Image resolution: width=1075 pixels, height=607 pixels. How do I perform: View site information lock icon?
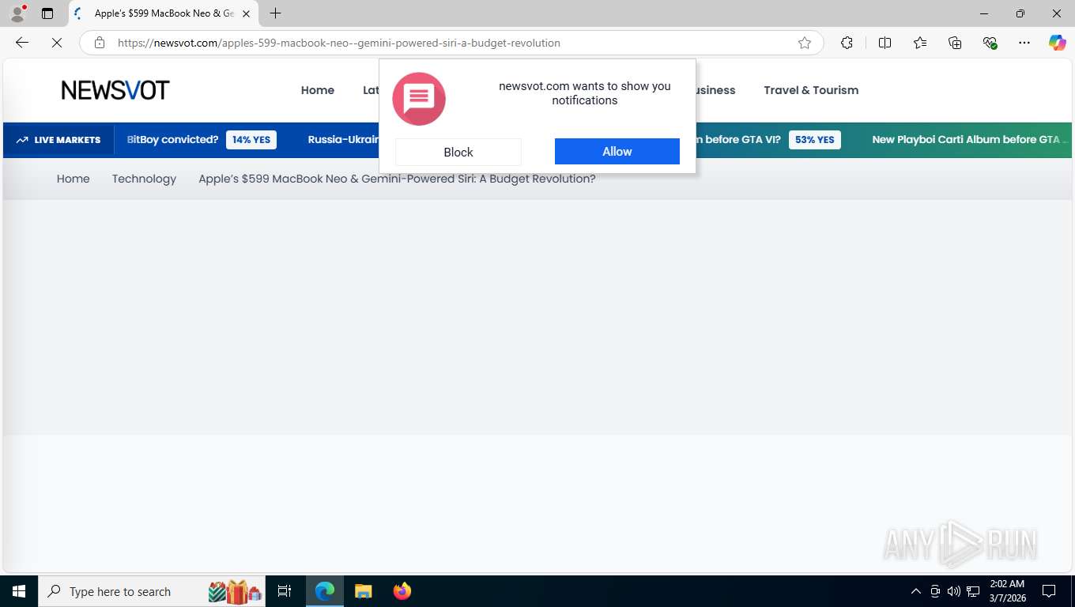tap(100, 43)
